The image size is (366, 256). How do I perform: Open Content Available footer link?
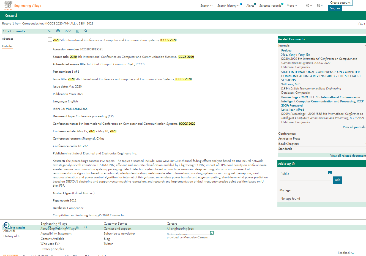point(52,239)
